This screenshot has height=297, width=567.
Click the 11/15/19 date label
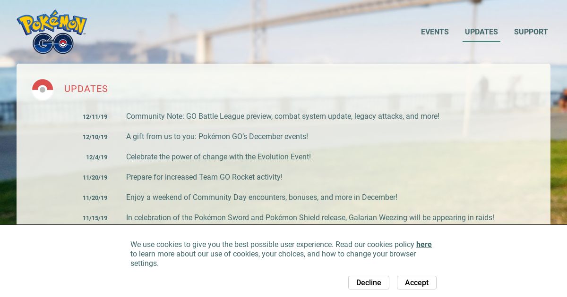point(95,218)
